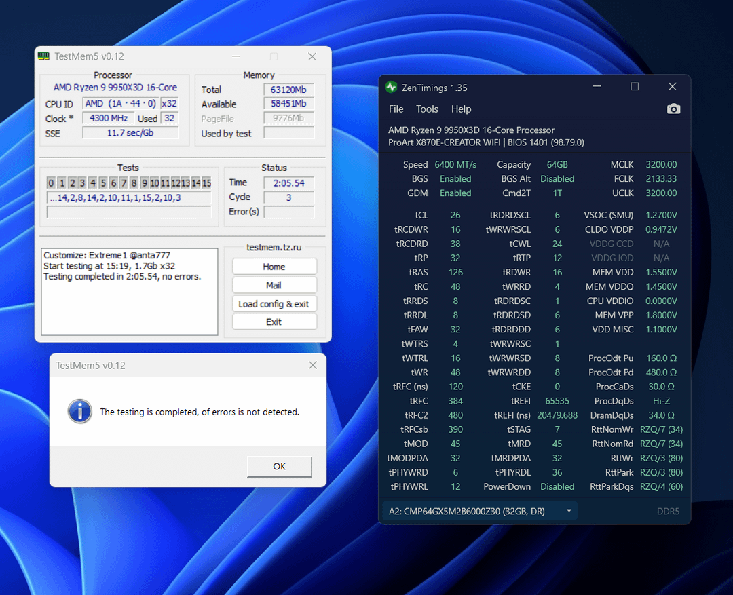The image size is (733, 595).
Task: Select test box number 7
Action: tap(124, 183)
